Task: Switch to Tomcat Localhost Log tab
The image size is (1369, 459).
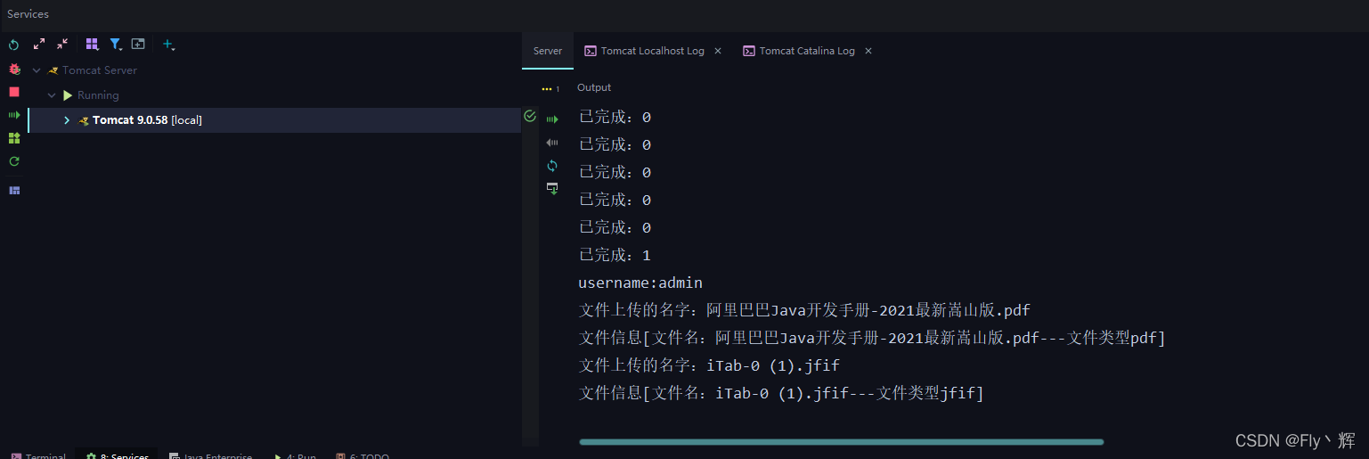Action: pyautogui.click(x=652, y=51)
